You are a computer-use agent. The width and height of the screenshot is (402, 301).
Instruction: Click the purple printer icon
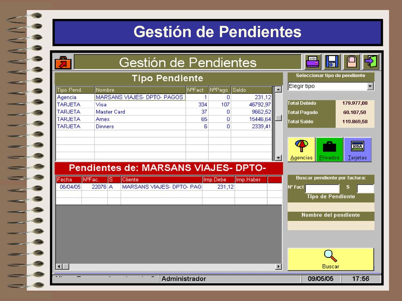tap(313, 62)
